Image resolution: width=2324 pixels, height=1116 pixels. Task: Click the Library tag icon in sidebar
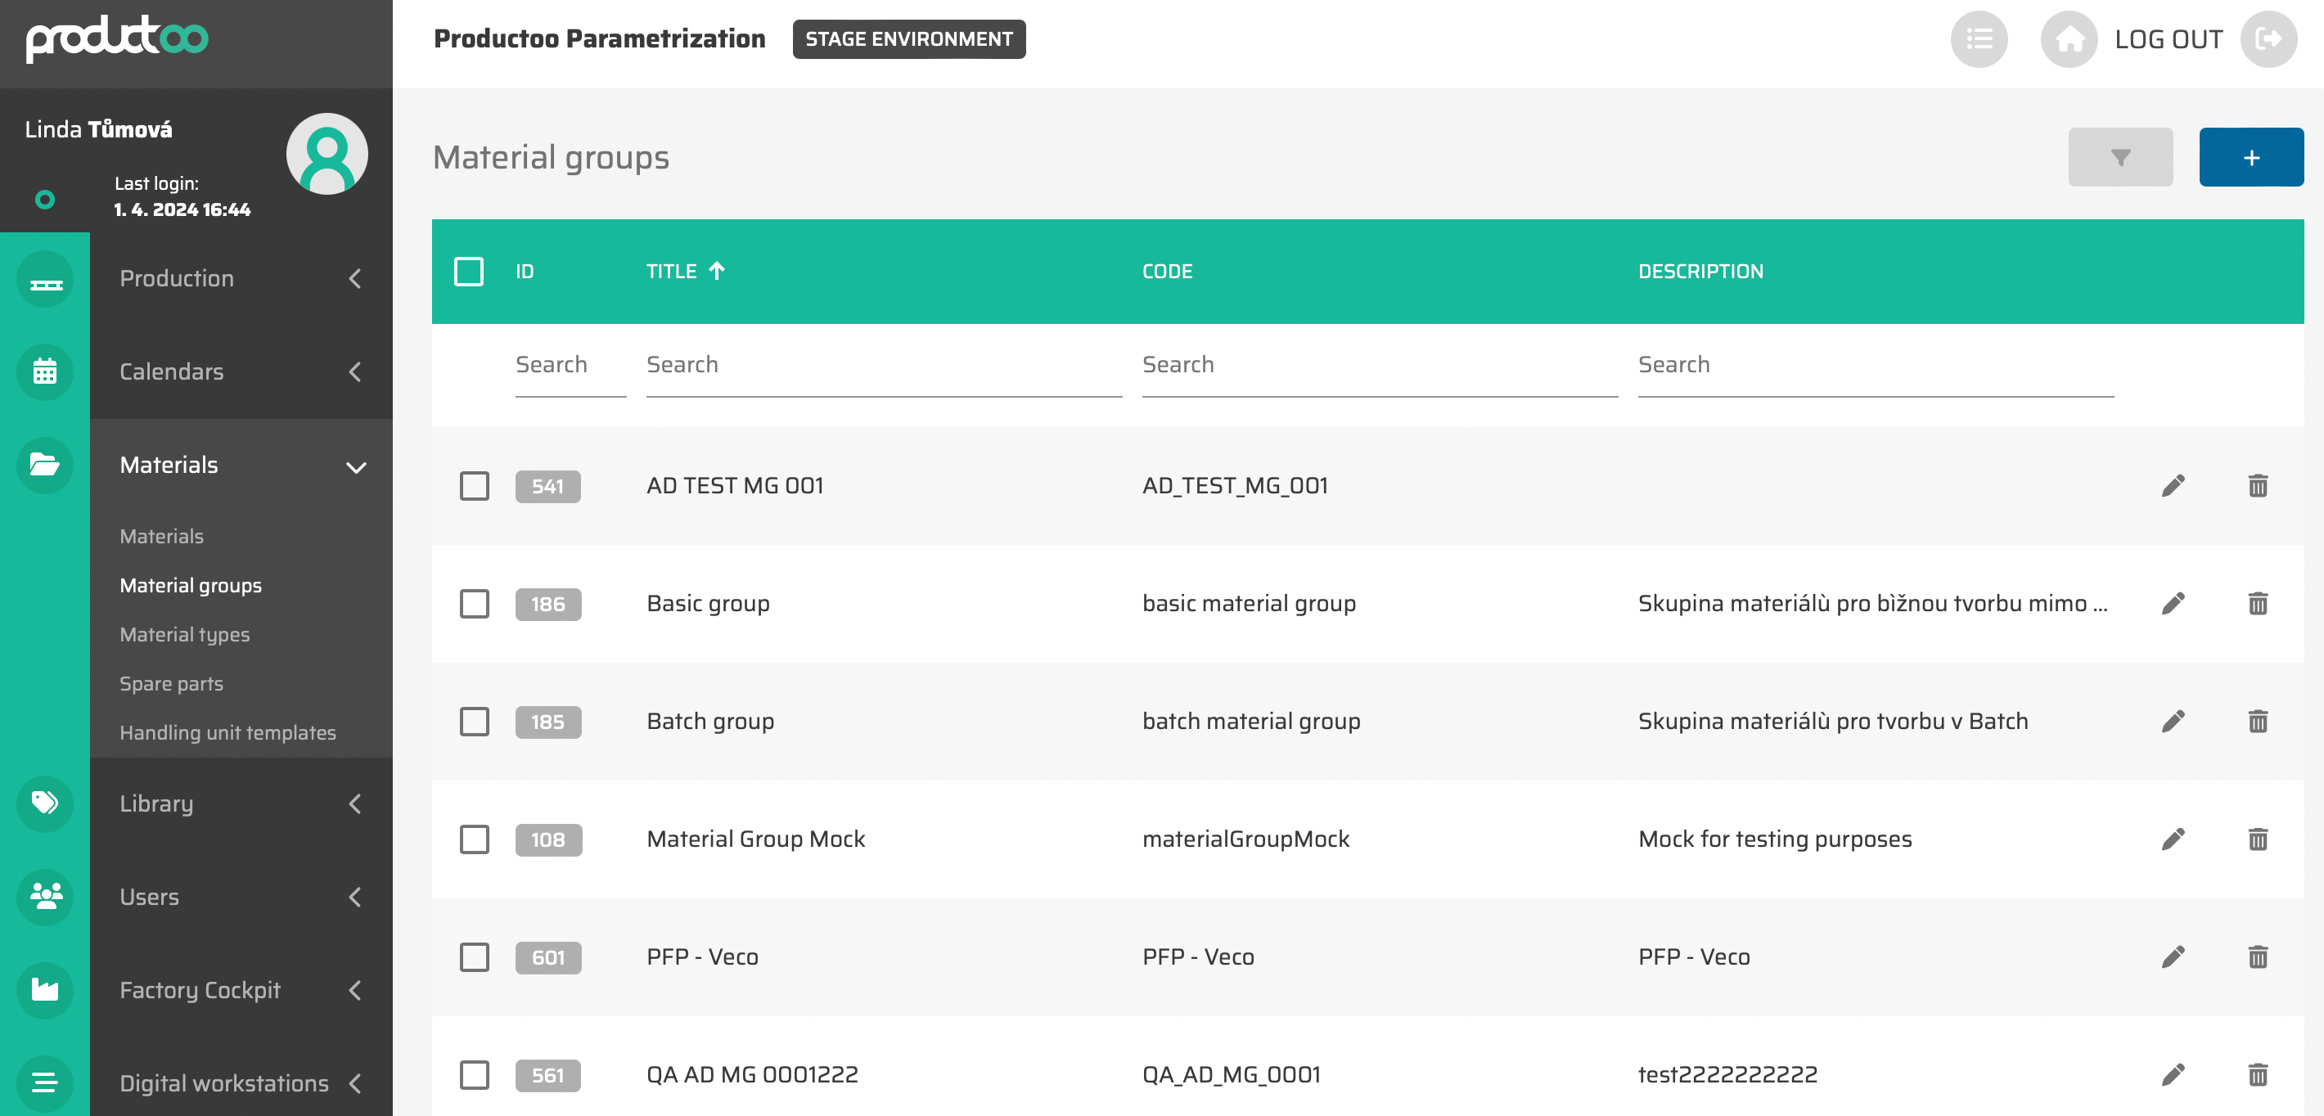(45, 802)
